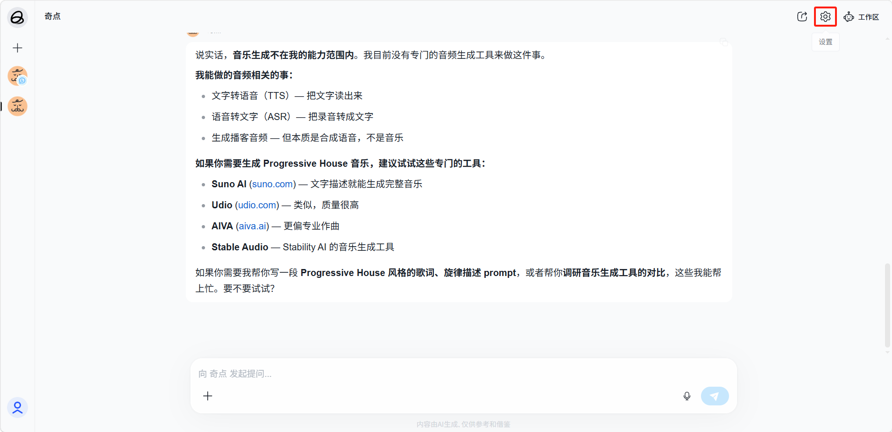This screenshot has height=432, width=892.
Task: Select the sidebar avatar without a badge
Action: click(x=18, y=106)
